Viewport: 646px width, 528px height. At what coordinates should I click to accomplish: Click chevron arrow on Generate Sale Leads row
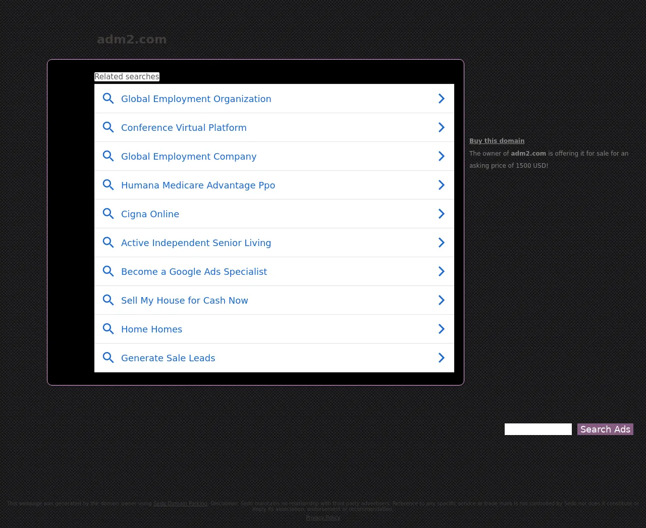(442, 358)
